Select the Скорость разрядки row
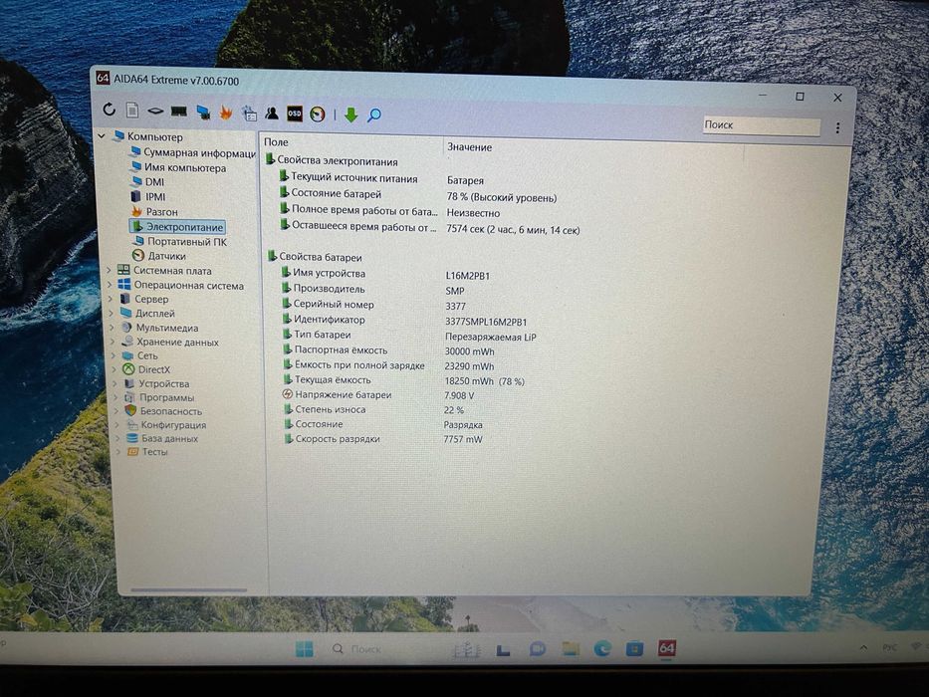 [382, 439]
